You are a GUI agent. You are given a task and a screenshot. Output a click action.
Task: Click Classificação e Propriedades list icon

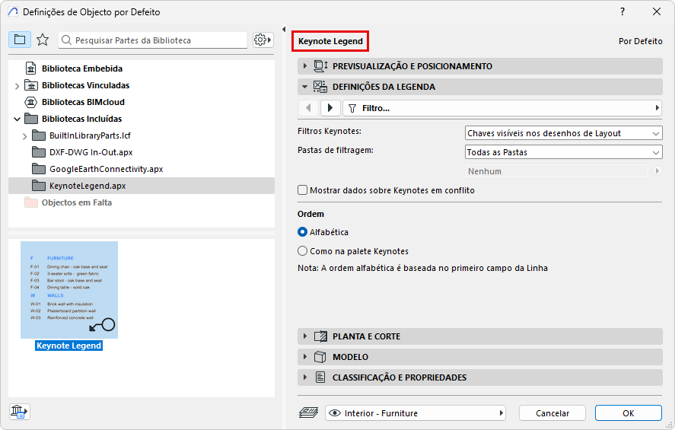click(x=320, y=377)
